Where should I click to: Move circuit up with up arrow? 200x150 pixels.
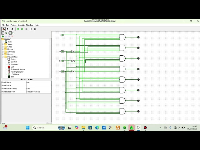coord(6,36)
